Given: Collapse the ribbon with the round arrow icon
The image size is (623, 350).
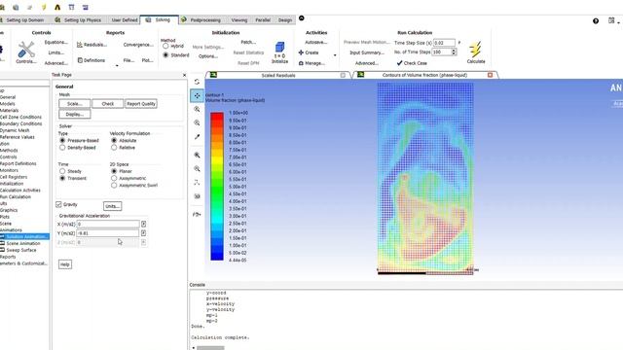Looking at the screenshot, I should click(x=302, y=18).
